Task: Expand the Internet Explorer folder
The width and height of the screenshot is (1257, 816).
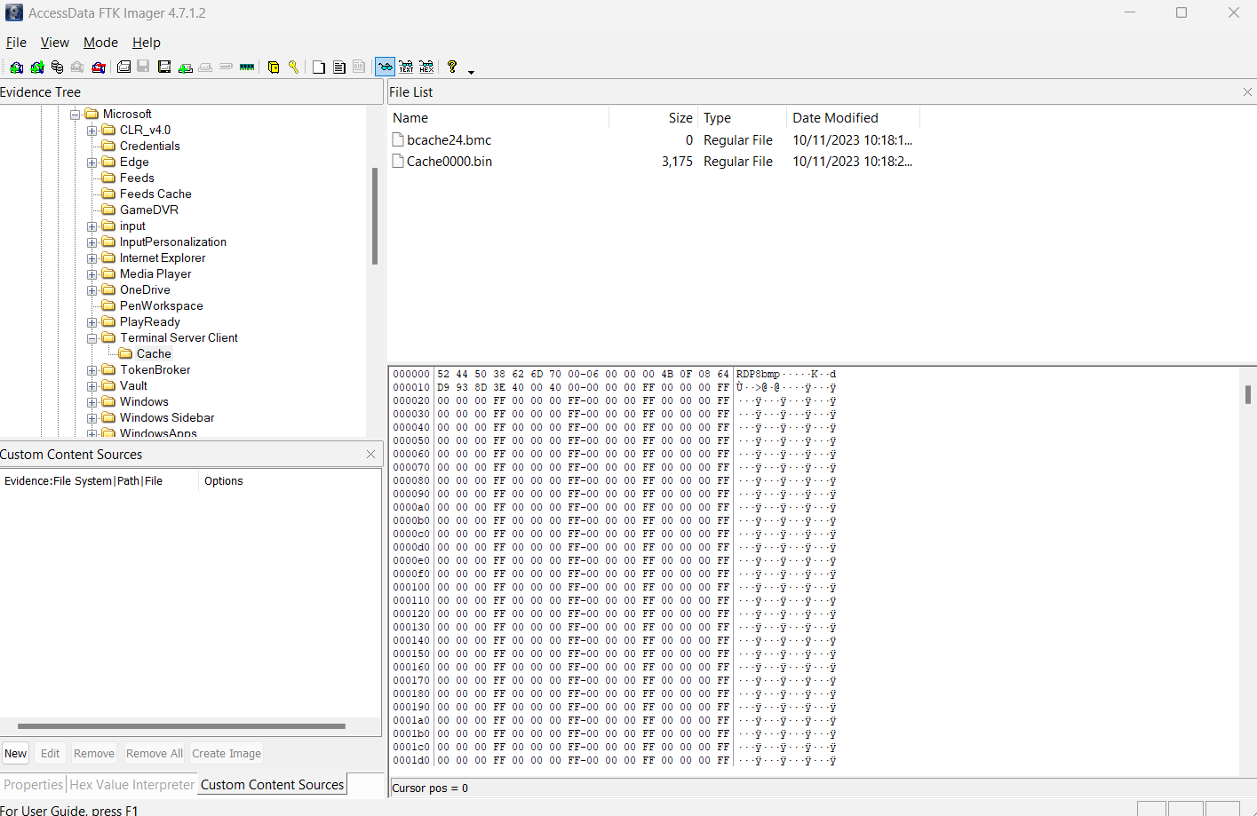Action: pyautogui.click(x=92, y=258)
